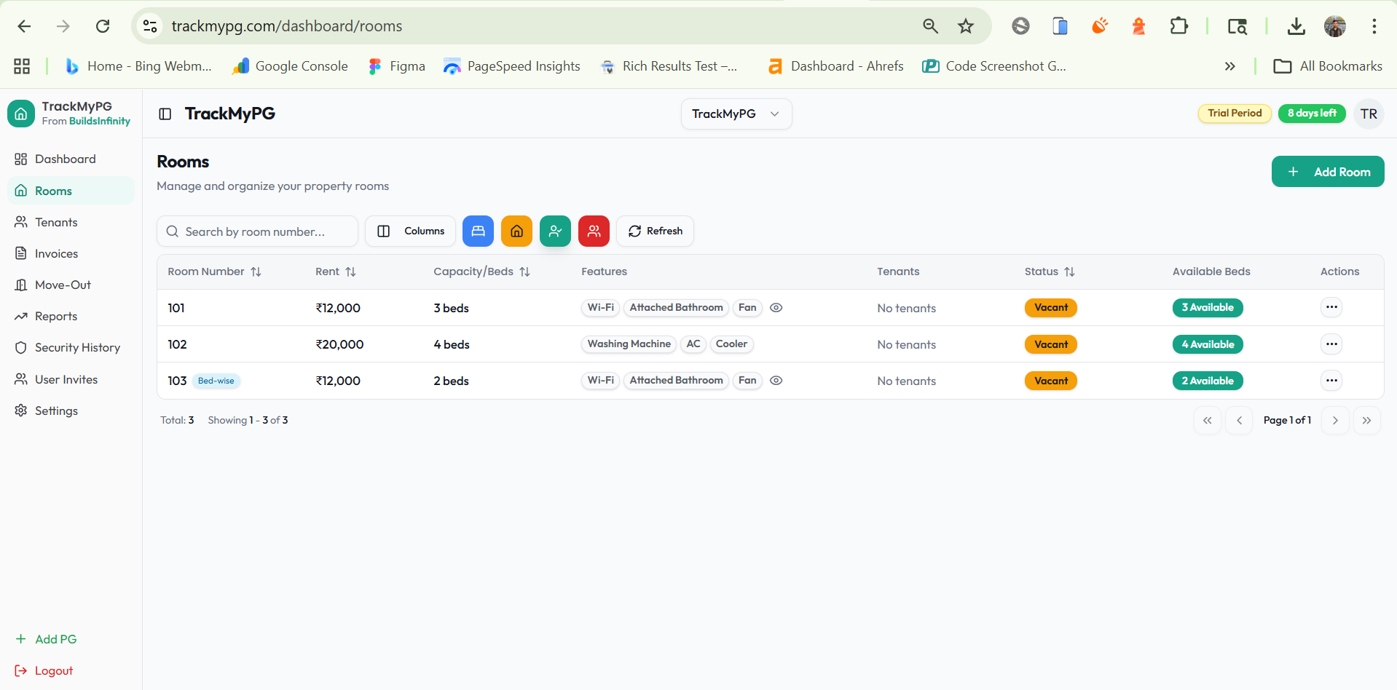The height and width of the screenshot is (690, 1397).
Task: Select the bed-wise filter icon
Action: click(x=478, y=231)
